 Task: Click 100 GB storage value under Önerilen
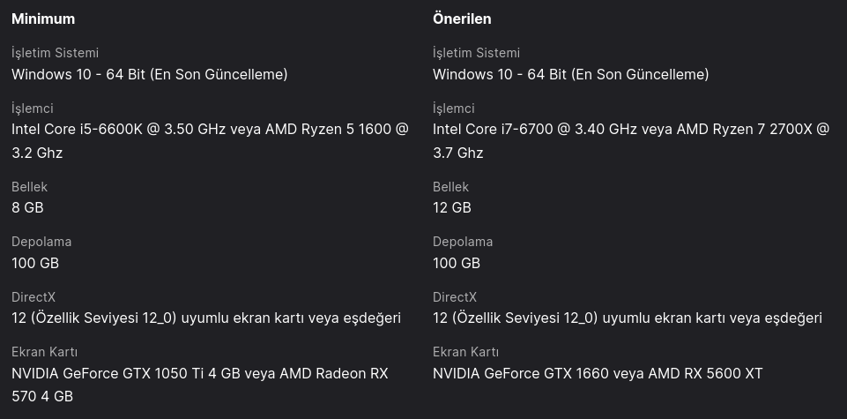[457, 263]
